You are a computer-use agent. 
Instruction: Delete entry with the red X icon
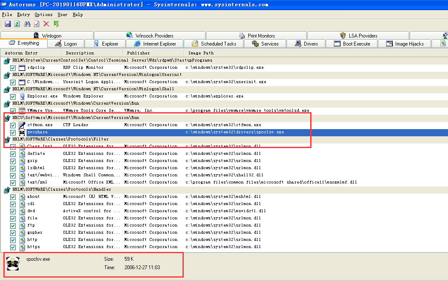point(46,24)
